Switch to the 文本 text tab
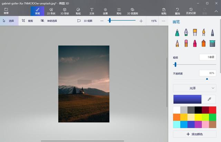 tap(92, 11)
